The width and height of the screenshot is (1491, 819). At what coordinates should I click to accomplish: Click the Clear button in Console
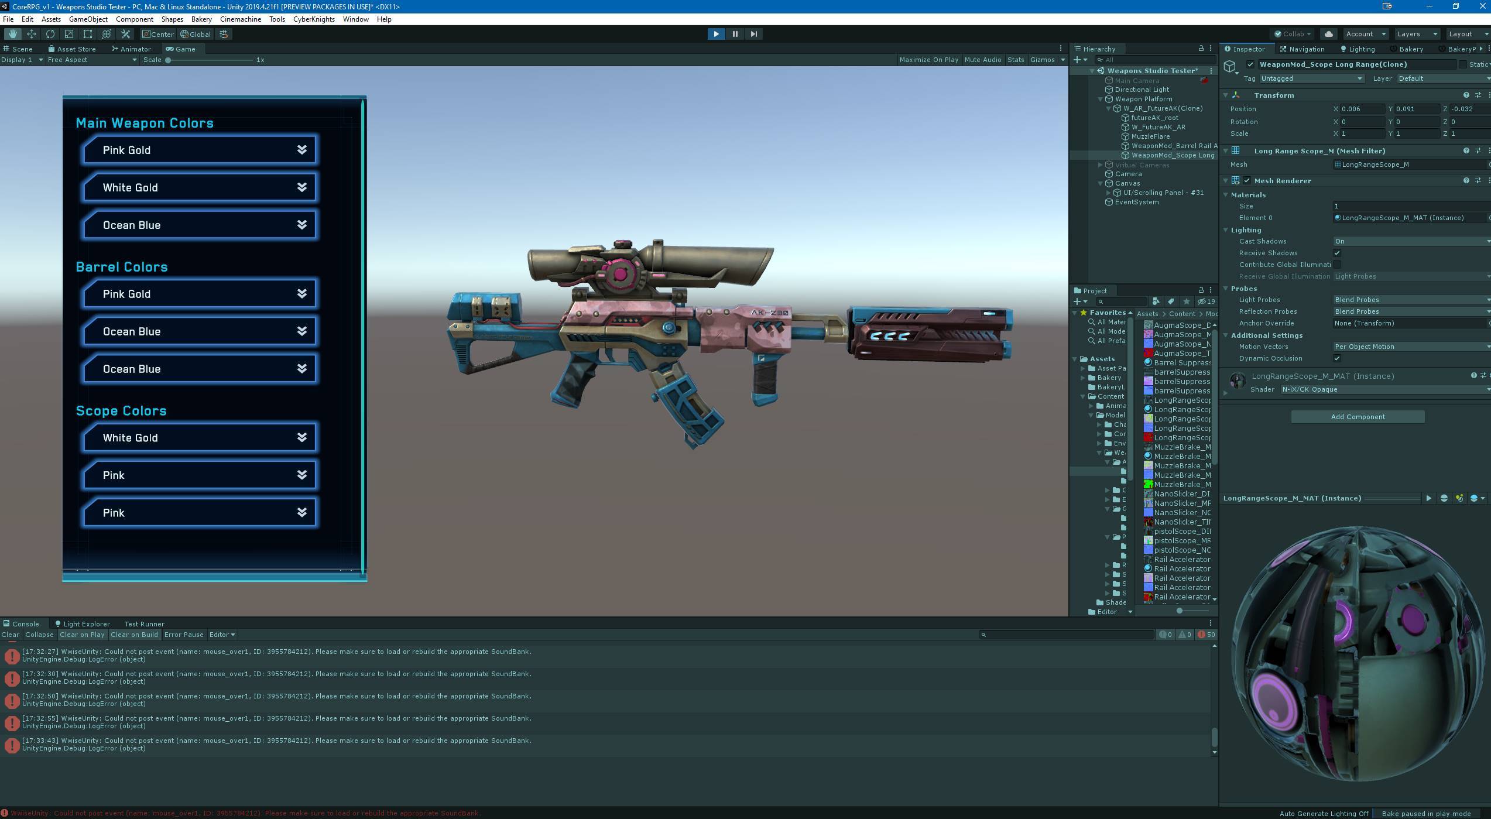pos(11,635)
